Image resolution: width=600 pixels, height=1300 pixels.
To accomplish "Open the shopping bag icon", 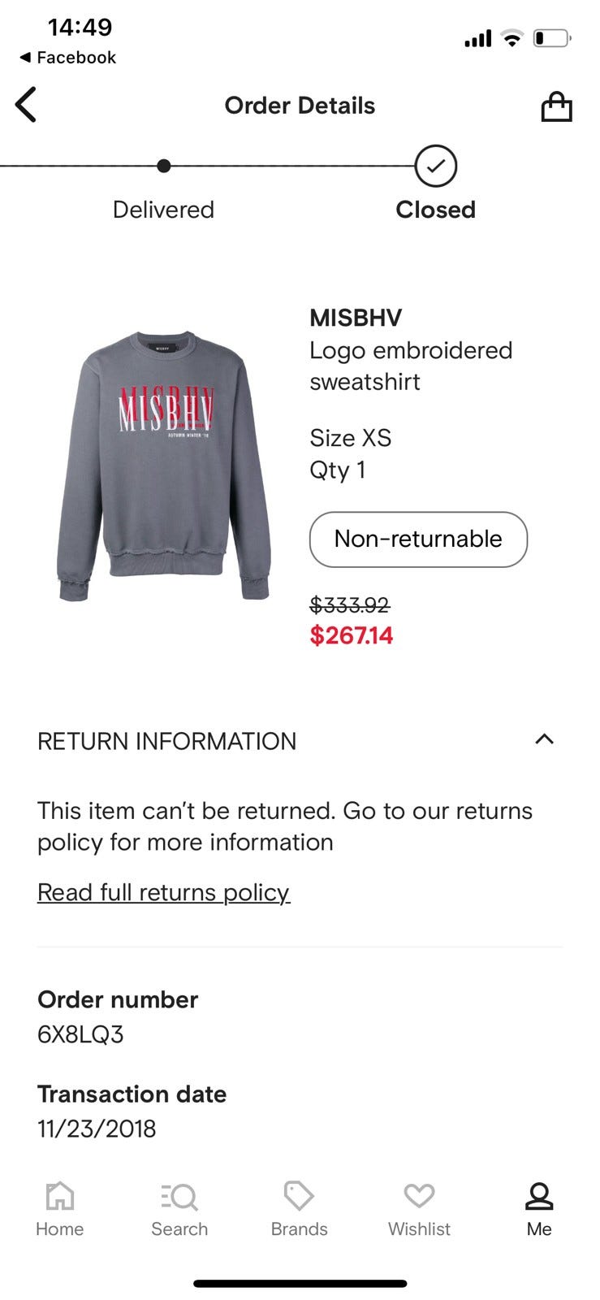I will [556, 106].
